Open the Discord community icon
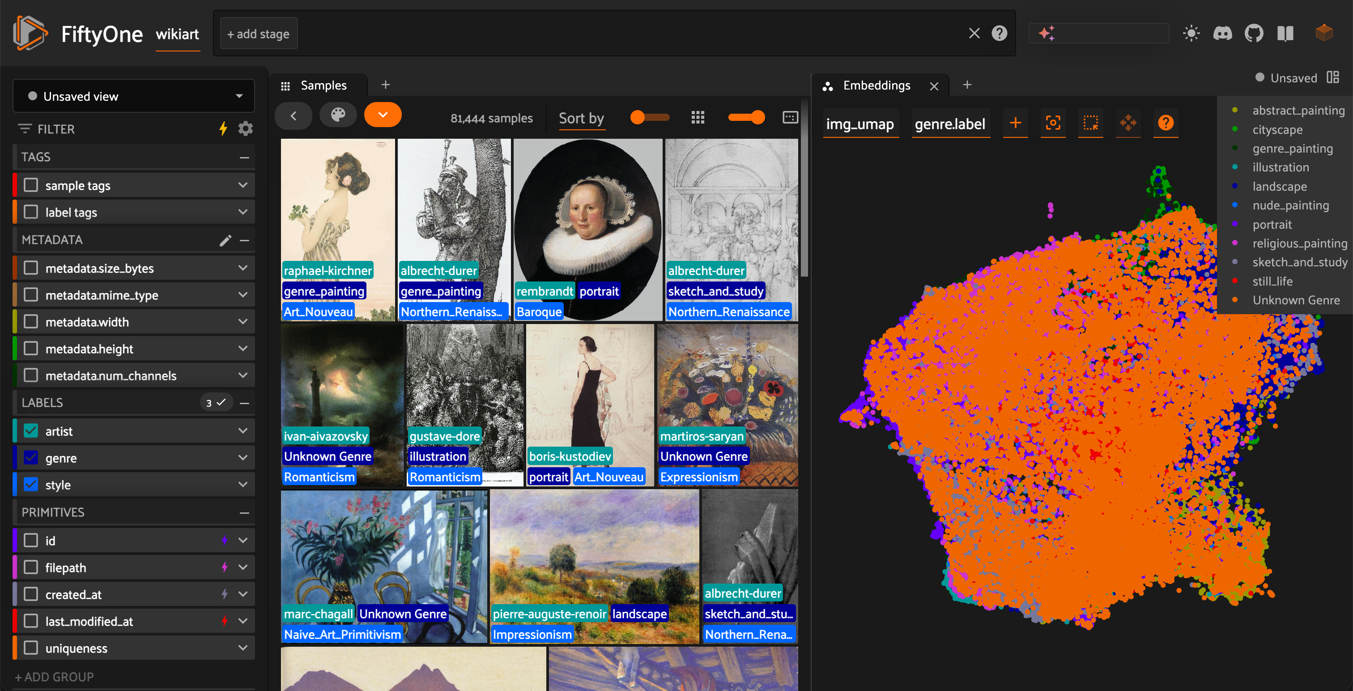This screenshot has width=1353, height=691. 1222,34
